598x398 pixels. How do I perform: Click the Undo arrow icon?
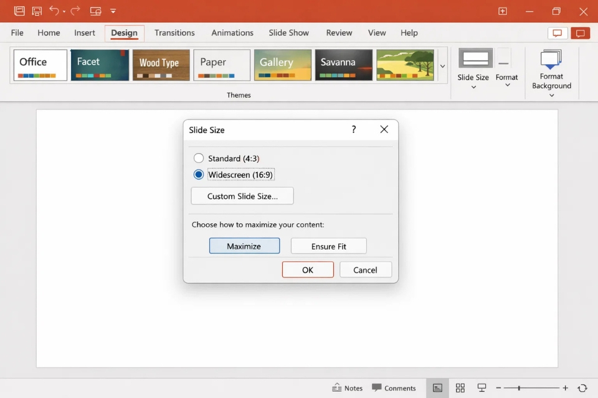point(54,11)
